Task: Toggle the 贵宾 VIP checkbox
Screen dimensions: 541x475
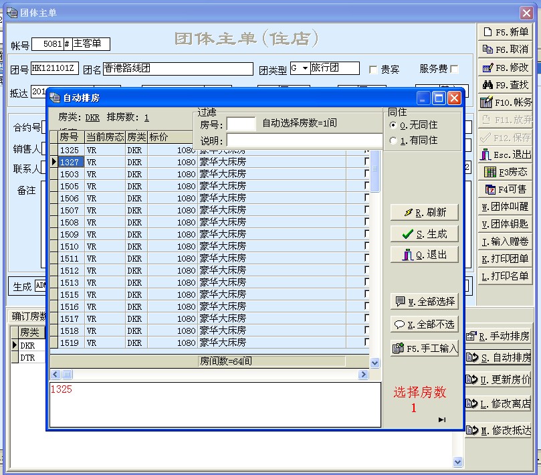Action: (373, 70)
